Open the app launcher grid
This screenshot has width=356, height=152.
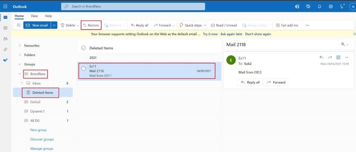[5, 6]
